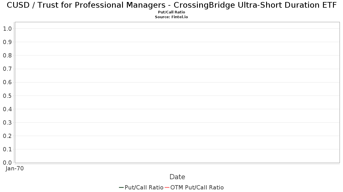343x192 pixels.
Task: Click the Put/Call Ratio subtitle
Action: pyautogui.click(x=171, y=12)
